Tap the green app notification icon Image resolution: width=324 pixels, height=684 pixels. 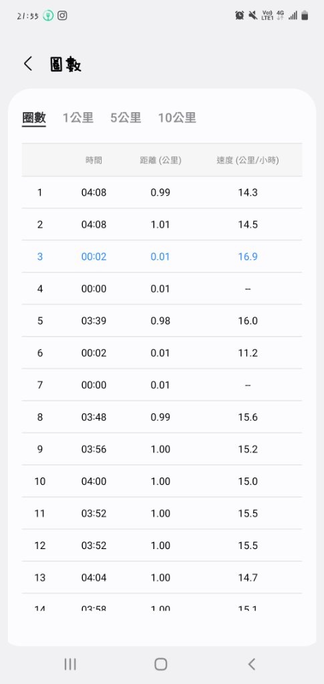[x=48, y=16]
